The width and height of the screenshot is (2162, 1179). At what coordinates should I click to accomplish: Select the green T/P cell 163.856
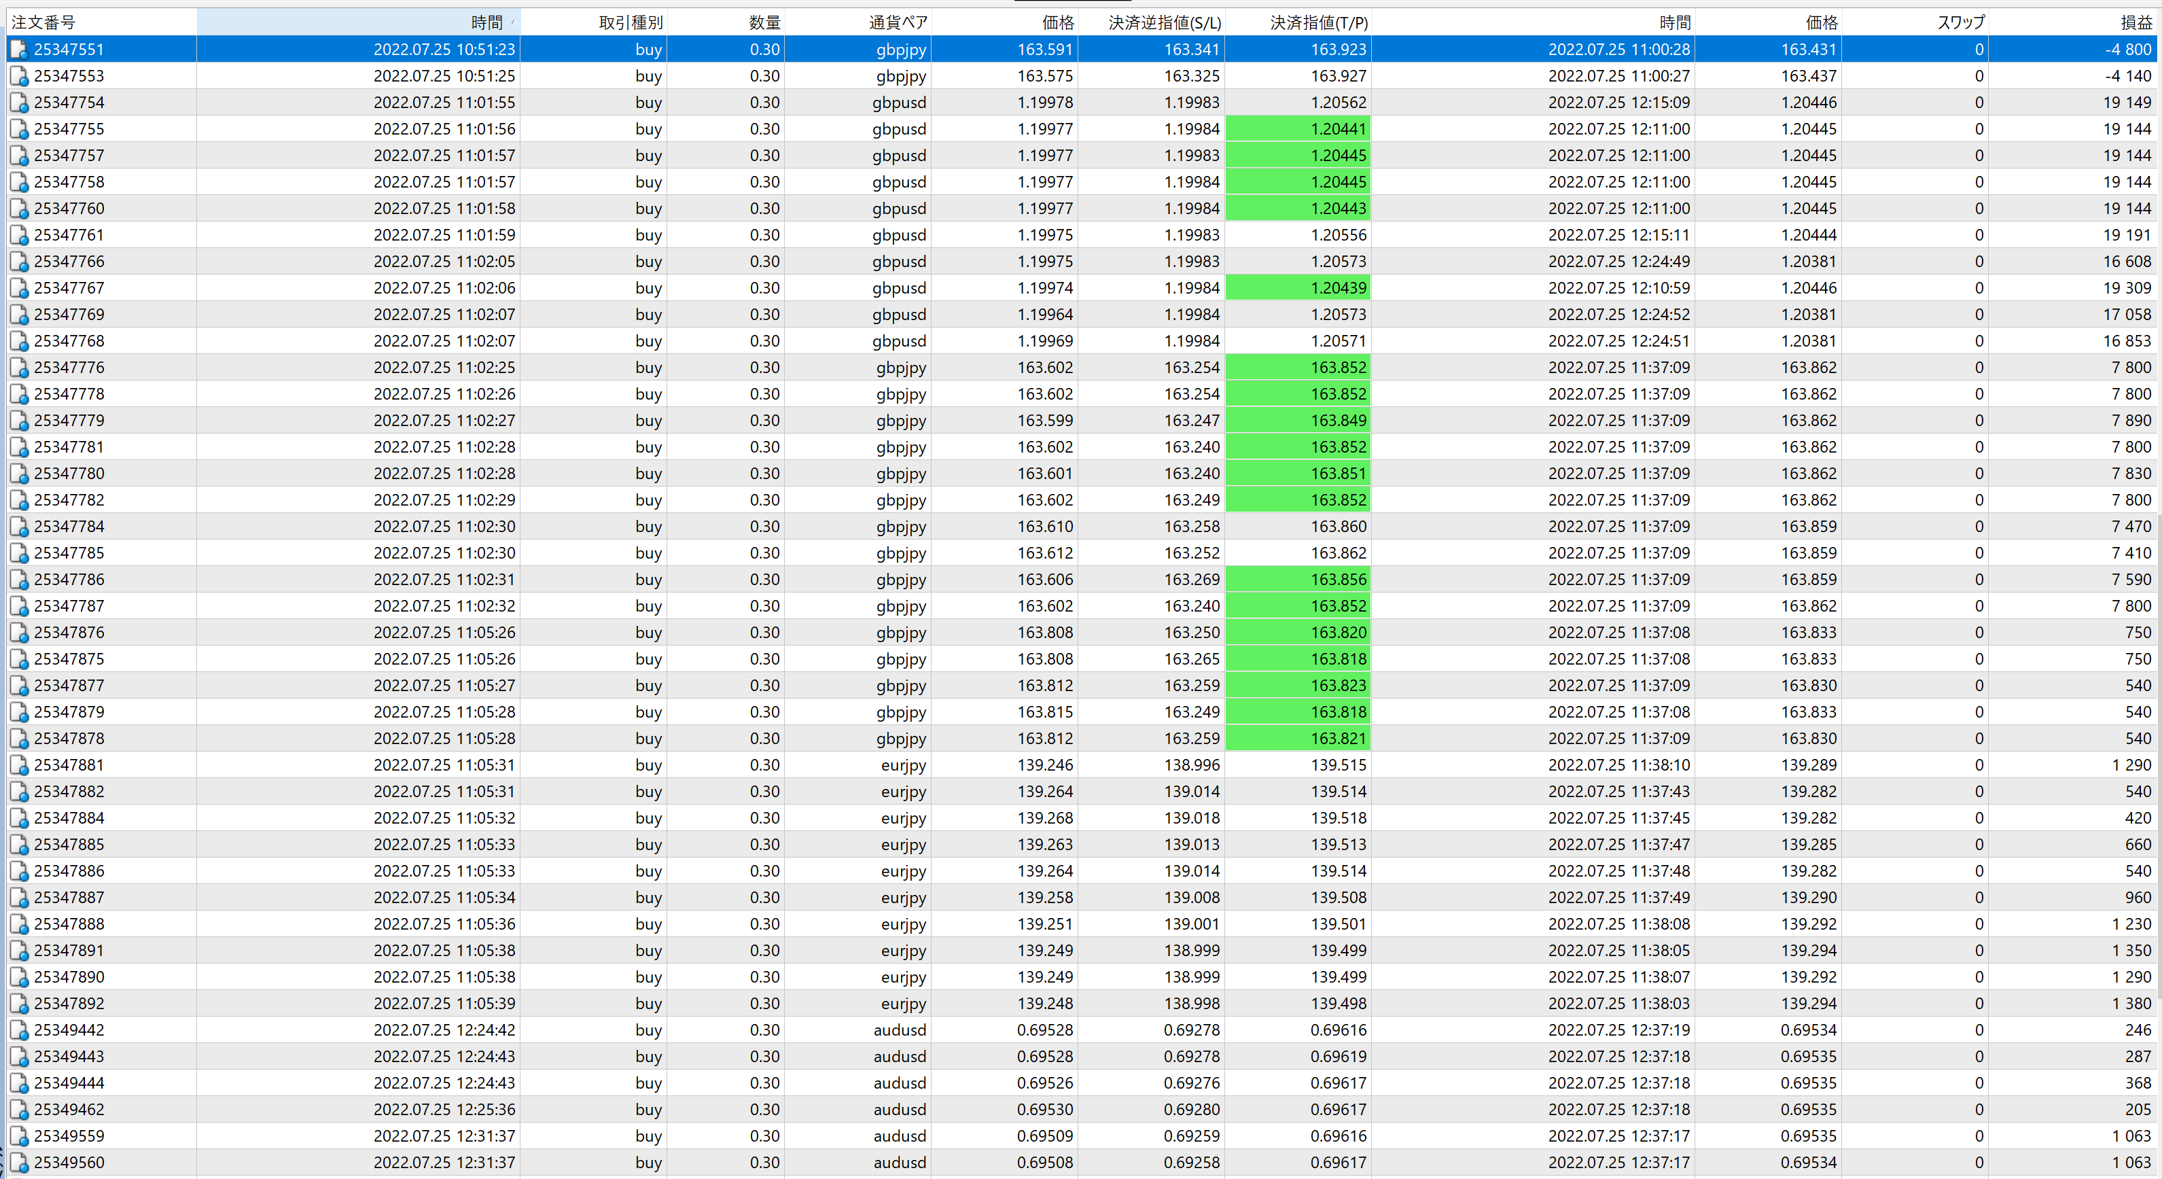pyautogui.click(x=1298, y=580)
